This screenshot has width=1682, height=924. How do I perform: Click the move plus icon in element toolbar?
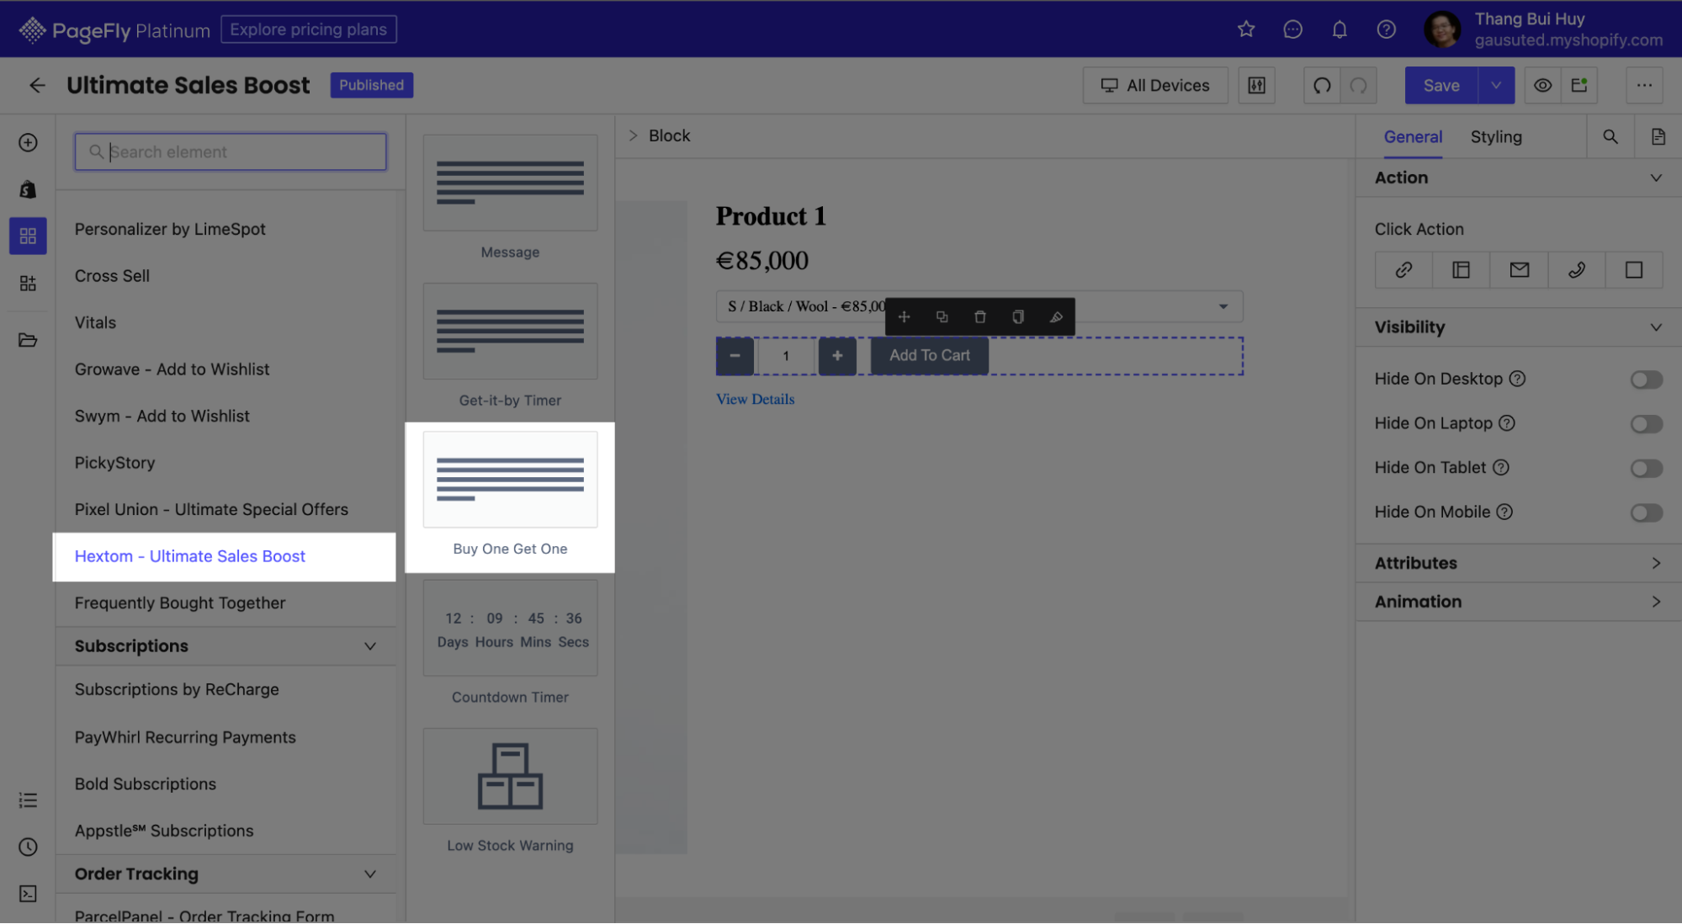(904, 317)
